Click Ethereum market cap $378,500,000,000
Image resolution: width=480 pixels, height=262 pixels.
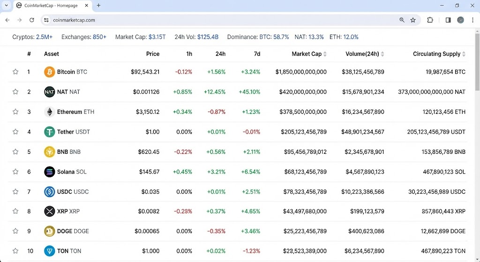coord(303,112)
